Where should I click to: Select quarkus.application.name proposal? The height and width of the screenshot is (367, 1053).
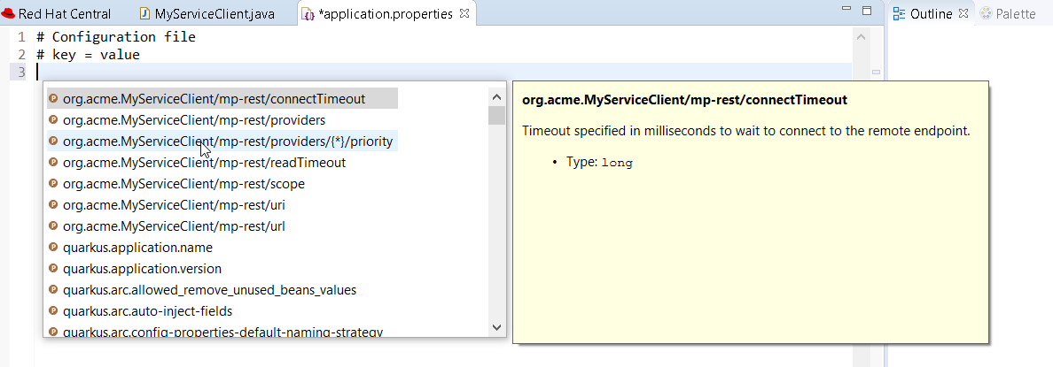point(222,247)
